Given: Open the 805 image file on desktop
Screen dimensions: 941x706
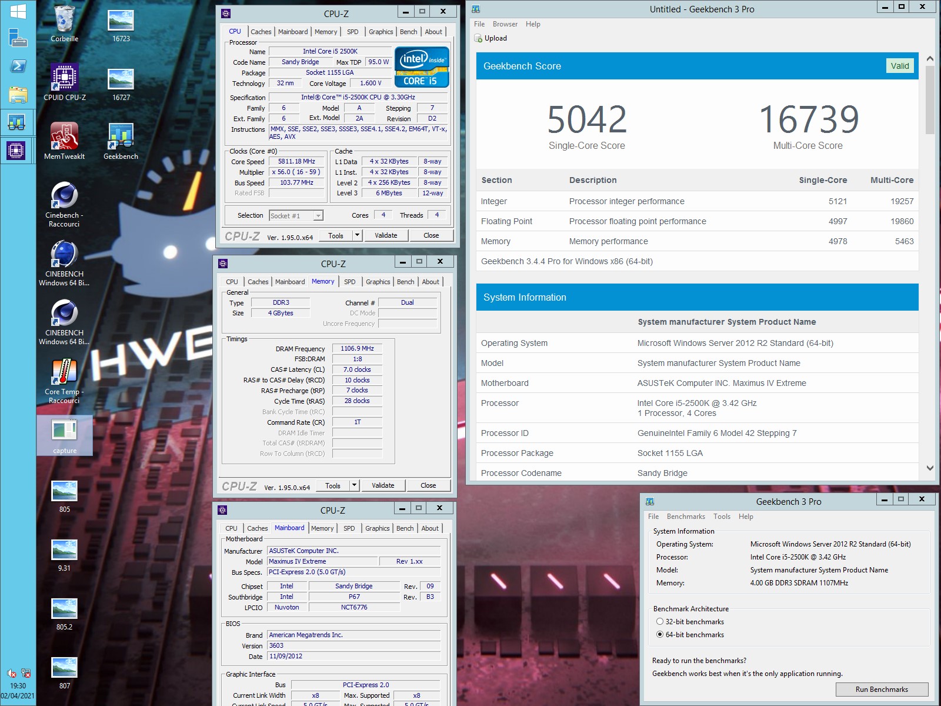Looking at the screenshot, I should (64, 495).
